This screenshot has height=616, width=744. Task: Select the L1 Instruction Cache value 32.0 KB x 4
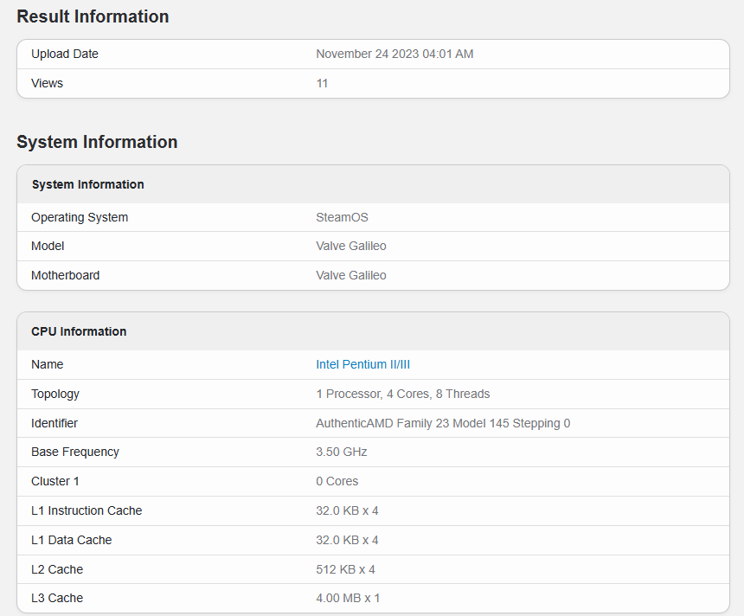[x=347, y=510]
